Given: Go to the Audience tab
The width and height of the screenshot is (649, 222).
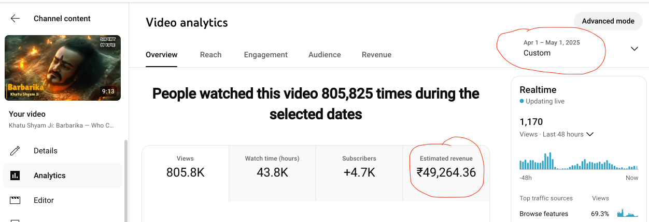Looking at the screenshot, I should 324,55.
